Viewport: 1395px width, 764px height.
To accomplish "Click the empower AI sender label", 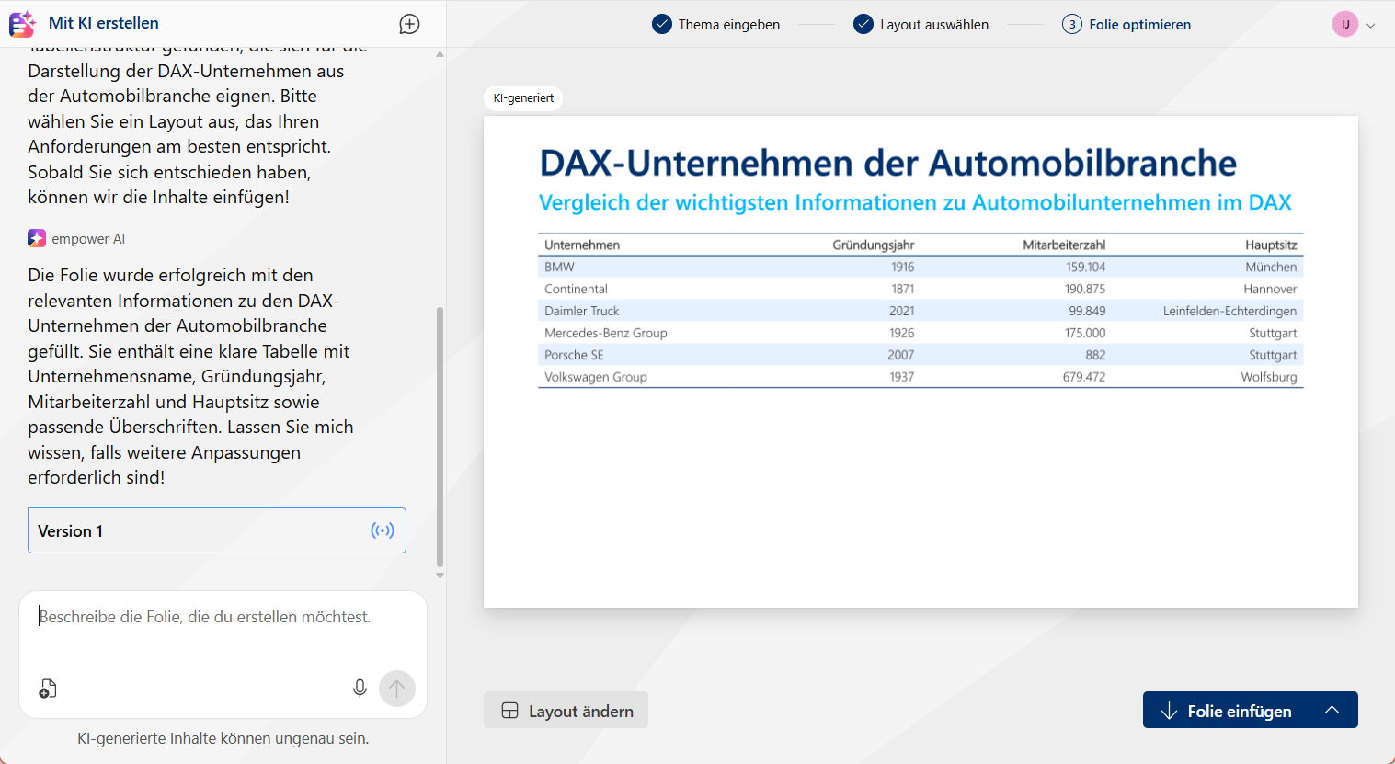I will 88,239.
